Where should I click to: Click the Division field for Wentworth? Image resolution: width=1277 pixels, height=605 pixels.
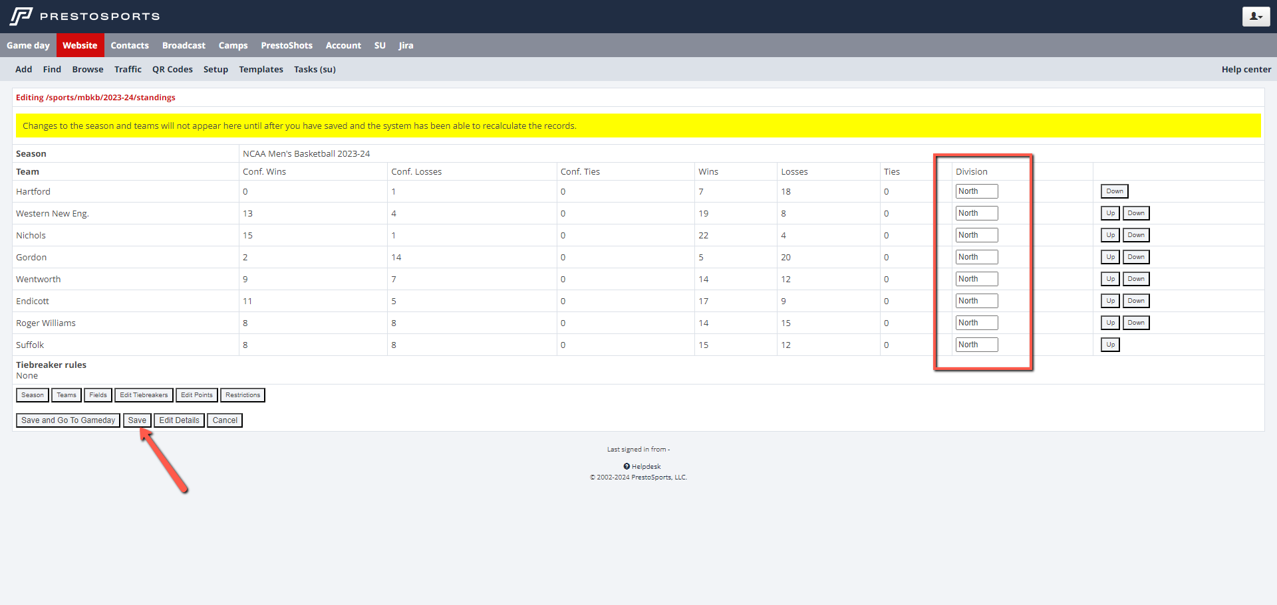976,279
